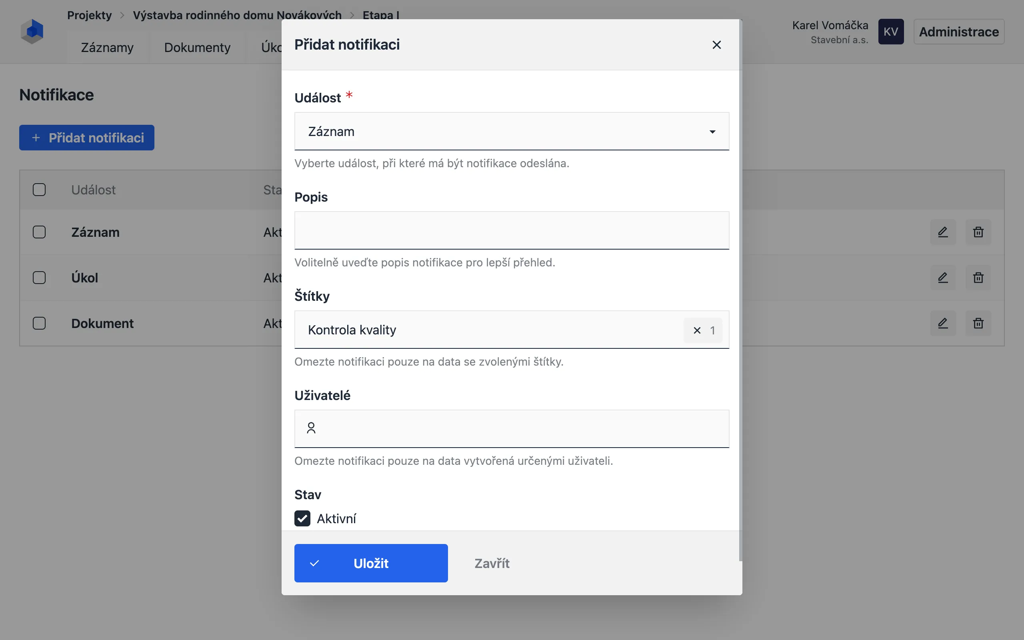Delete the Záznam notification with trash icon

[978, 232]
